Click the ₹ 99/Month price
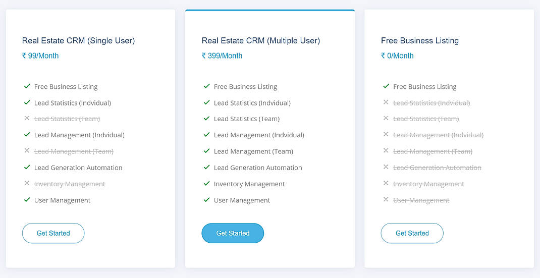This screenshot has width=540, height=278. pos(40,56)
